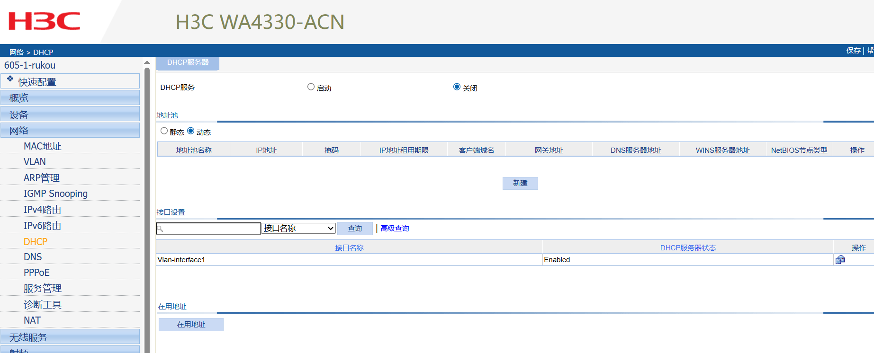This screenshot has width=874, height=353.
Task: Switch to the DHCP服务器 tab
Action: [188, 63]
